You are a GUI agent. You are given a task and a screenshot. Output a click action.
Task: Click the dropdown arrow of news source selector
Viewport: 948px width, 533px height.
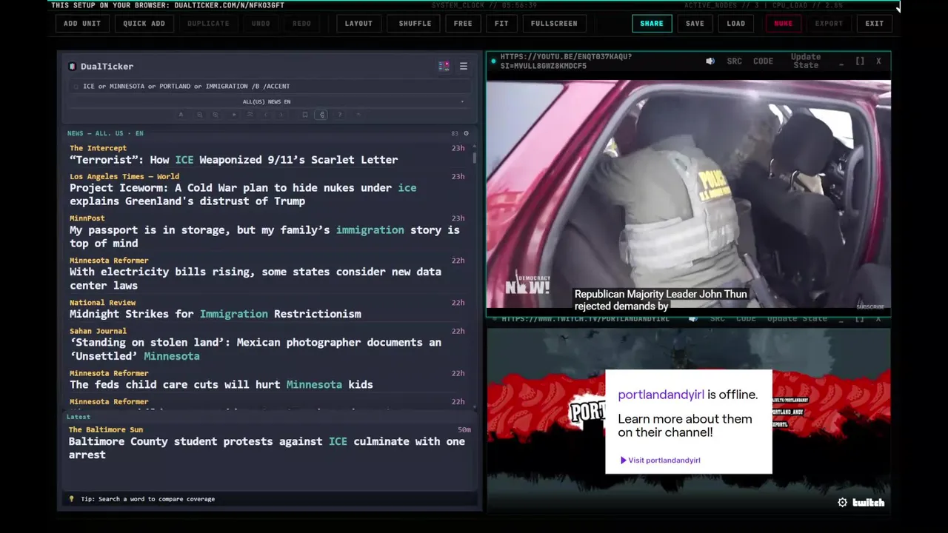point(462,101)
